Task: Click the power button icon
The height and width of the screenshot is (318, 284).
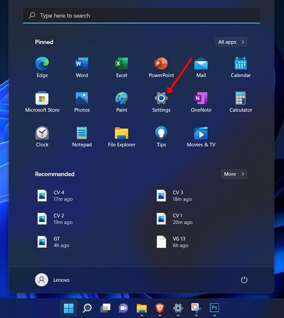Action: pyautogui.click(x=244, y=280)
